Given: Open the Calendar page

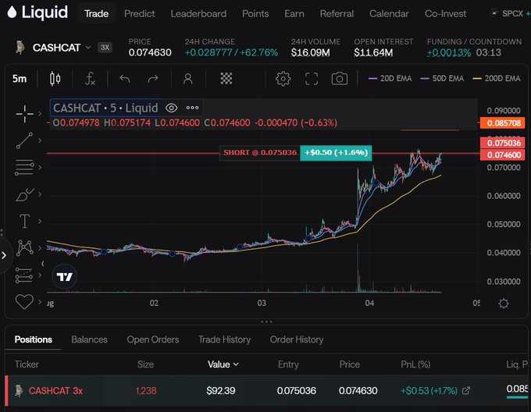Looking at the screenshot, I should (389, 13).
